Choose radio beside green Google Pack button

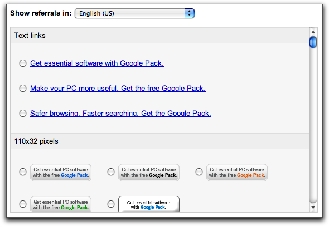tap(23, 204)
